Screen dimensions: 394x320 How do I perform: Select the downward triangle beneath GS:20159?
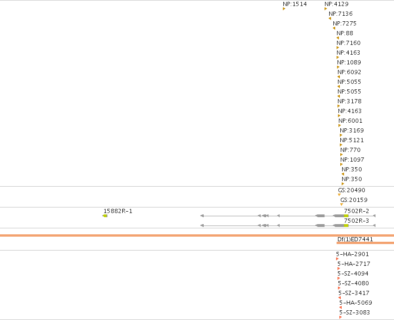click(342, 205)
